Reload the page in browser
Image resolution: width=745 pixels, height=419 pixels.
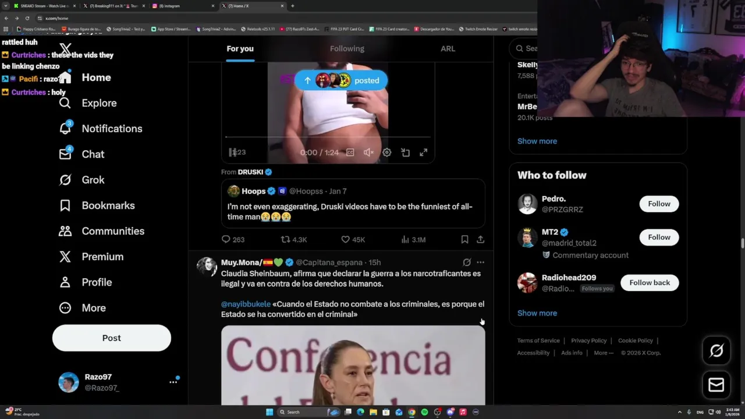click(27, 18)
